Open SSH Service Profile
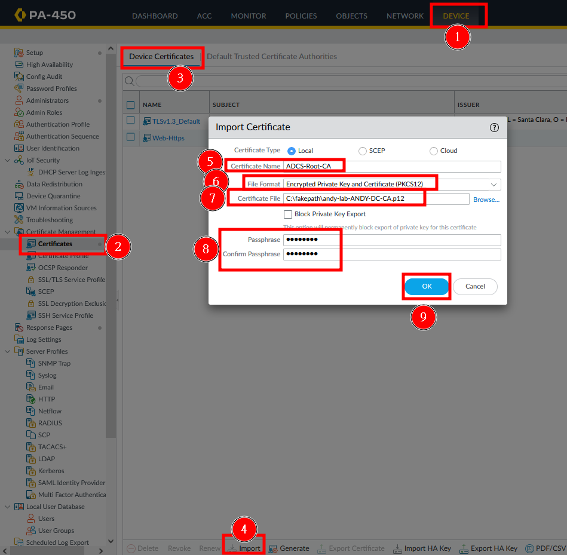Screen dimensions: 567x555 point(66,315)
